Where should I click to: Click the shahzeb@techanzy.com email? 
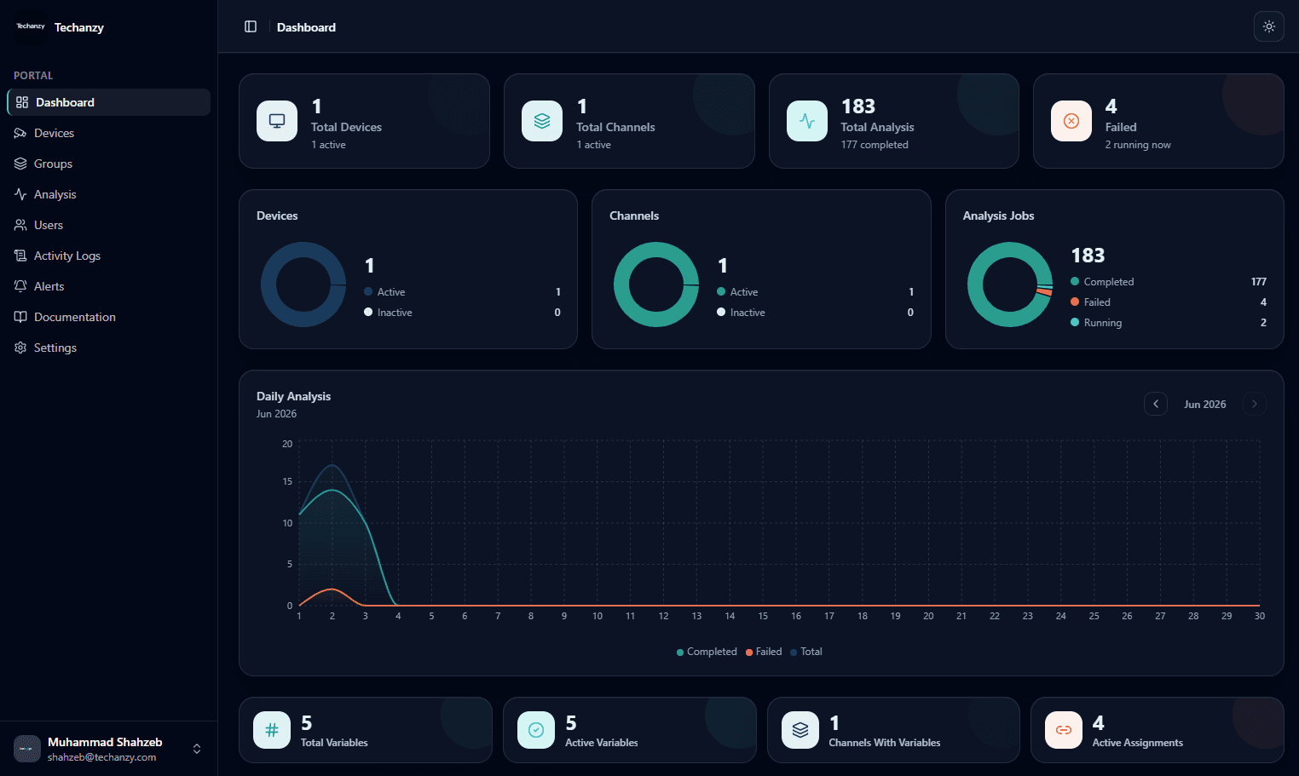point(101,757)
